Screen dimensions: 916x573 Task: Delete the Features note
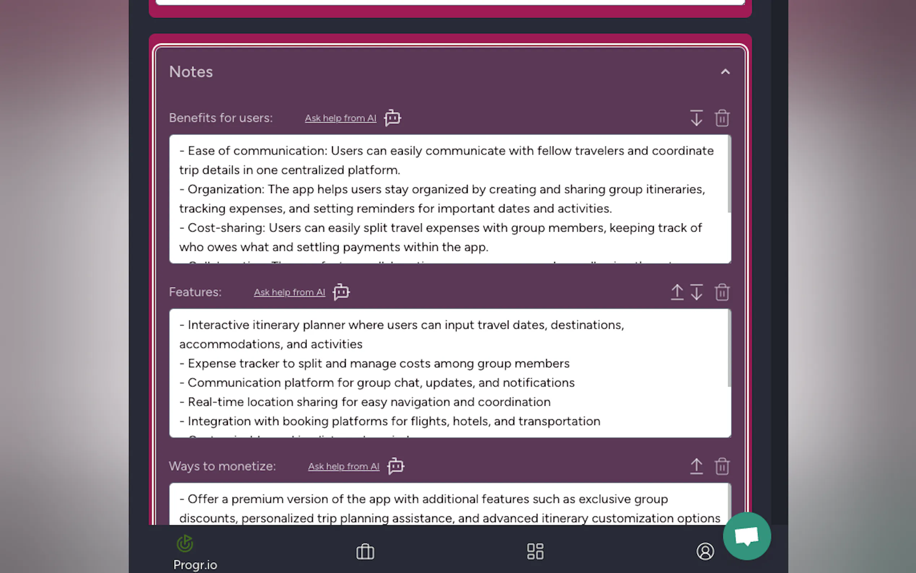[x=722, y=292]
